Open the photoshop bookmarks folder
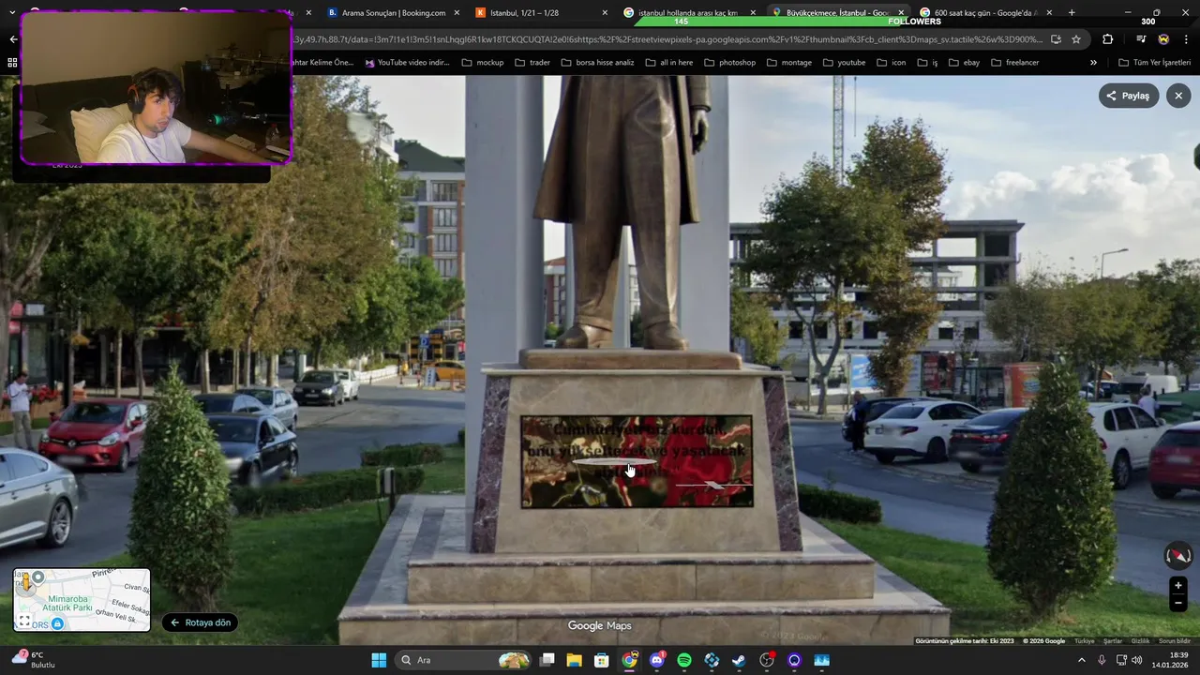The width and height of the screenshot is (1200, 675). click(729, 63)
